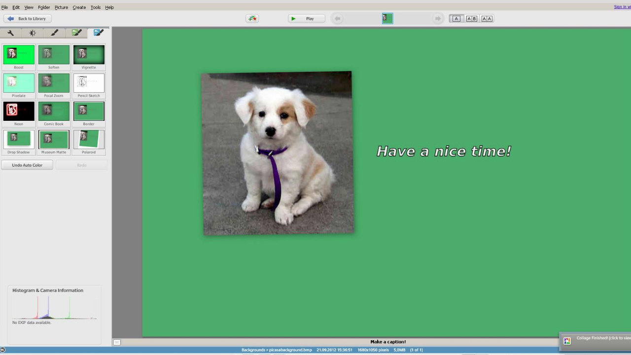Select single image view mode A
Image resolution: width=631 pixels, height=355 pixels.
(456, 19)
